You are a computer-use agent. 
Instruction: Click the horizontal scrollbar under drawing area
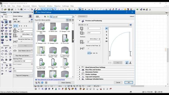(x=137, y=86)
